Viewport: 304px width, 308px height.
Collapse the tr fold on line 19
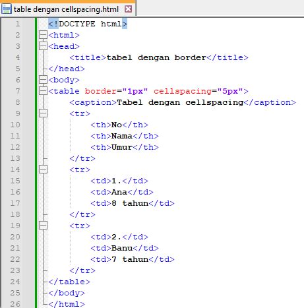point(43,226)
